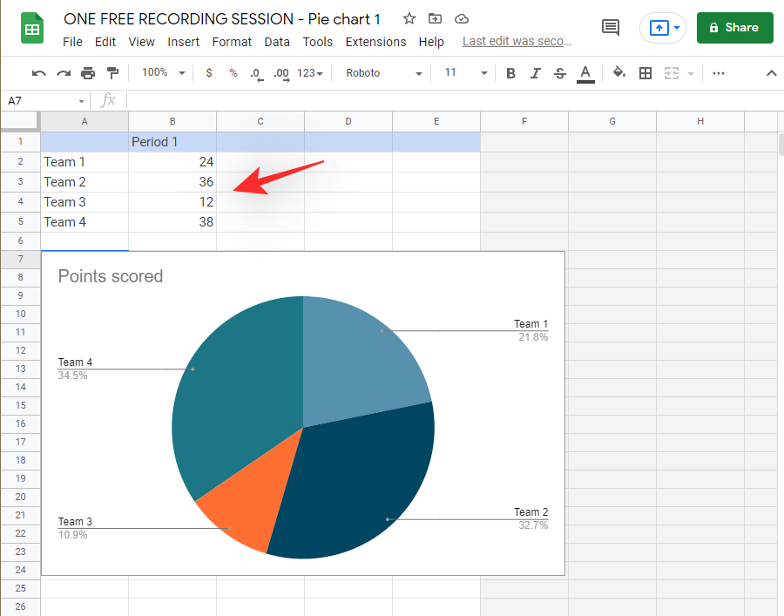Expand the Roboto font dropdown
Viewport: 784px width, 616px height.
click(383, 73)
